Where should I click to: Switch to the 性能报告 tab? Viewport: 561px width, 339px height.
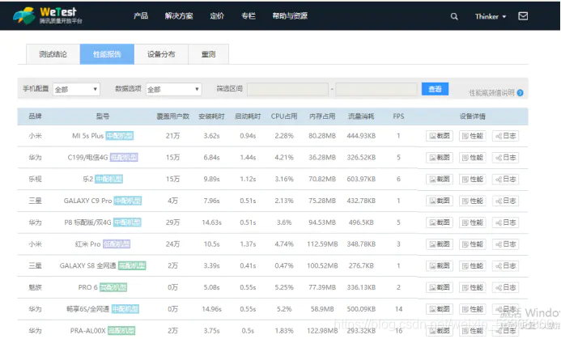107,54
